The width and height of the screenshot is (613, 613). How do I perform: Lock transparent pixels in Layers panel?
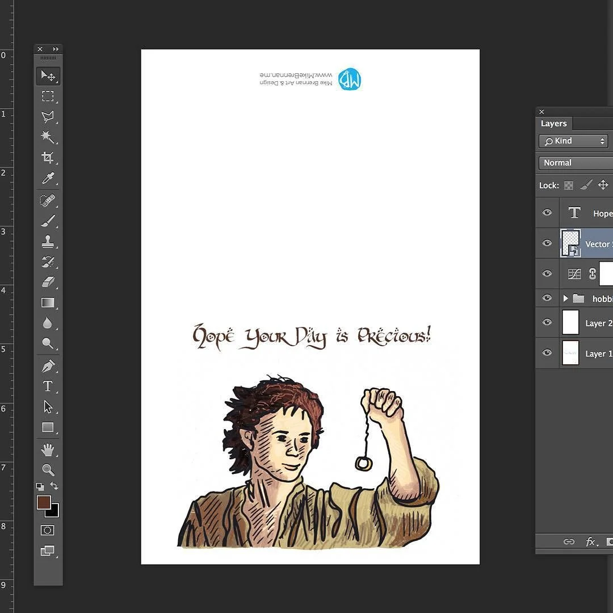(569, 185)
